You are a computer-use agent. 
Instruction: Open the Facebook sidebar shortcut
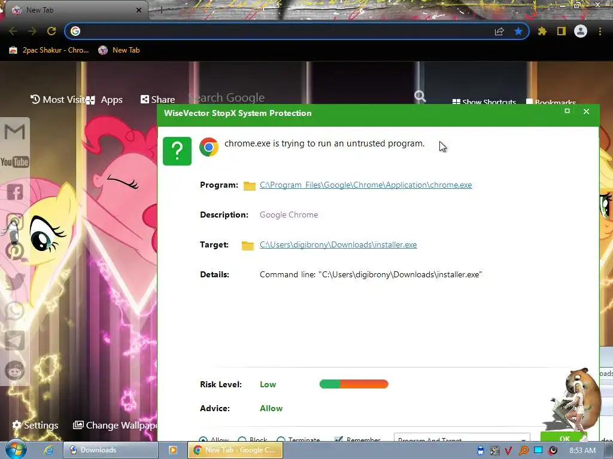point(15,192)
